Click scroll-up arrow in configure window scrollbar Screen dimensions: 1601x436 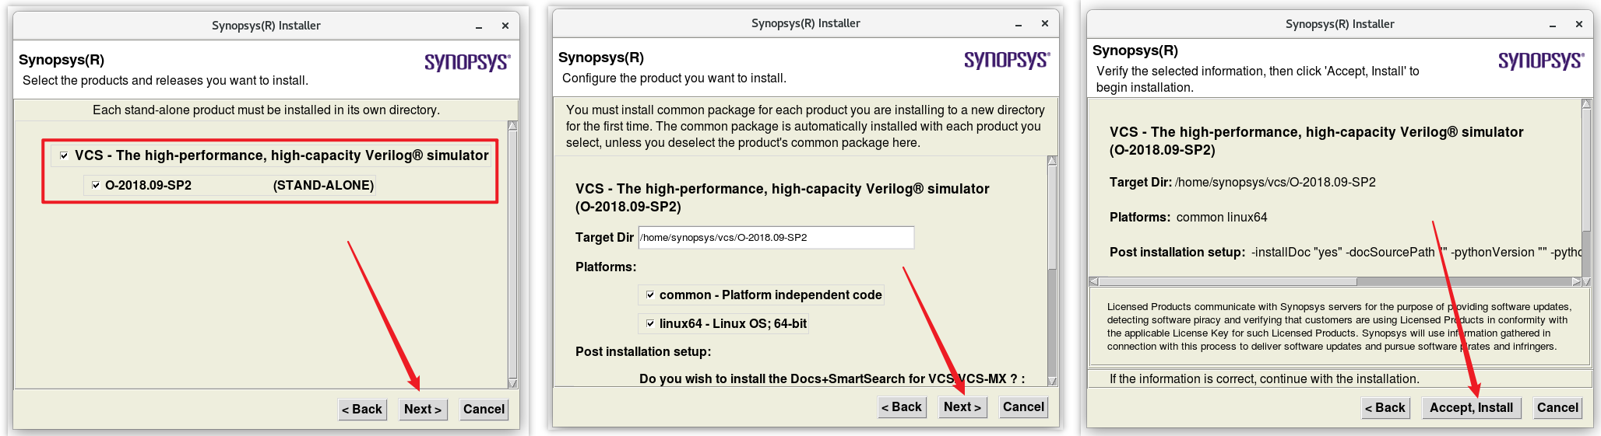(x=1052, y=160)
